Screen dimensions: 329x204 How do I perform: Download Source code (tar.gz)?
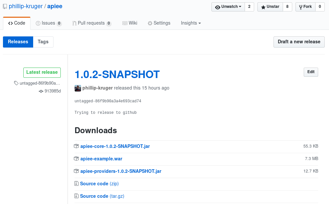102,196
